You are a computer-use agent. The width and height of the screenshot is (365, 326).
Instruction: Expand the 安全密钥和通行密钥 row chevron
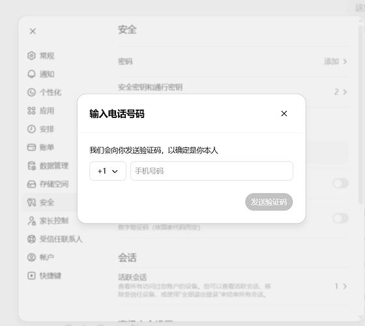(345, 92)
